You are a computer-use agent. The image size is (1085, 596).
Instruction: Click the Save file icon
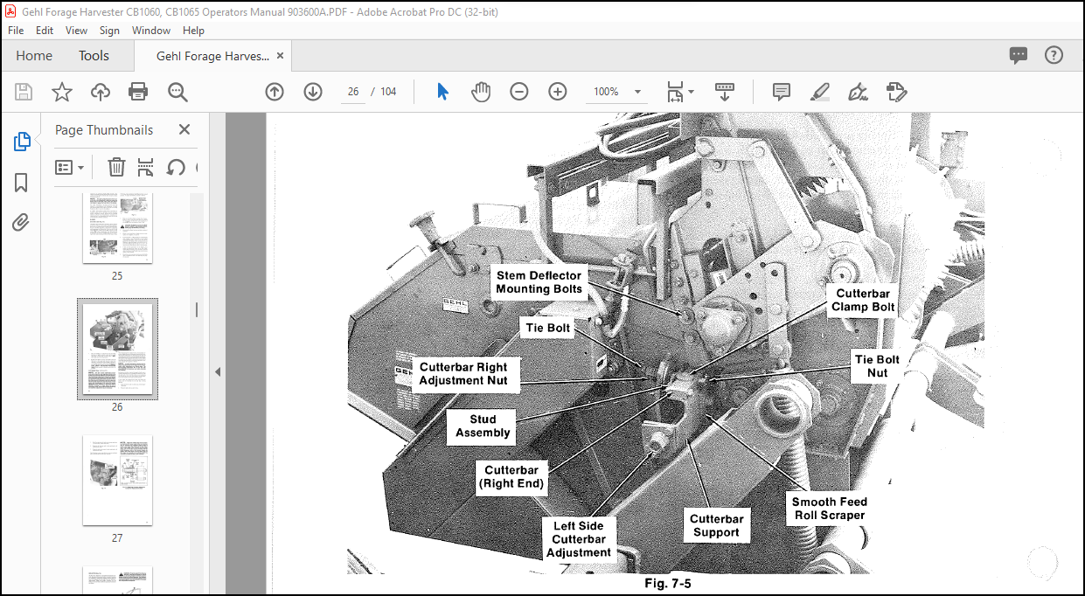click(x=24, y=92)
